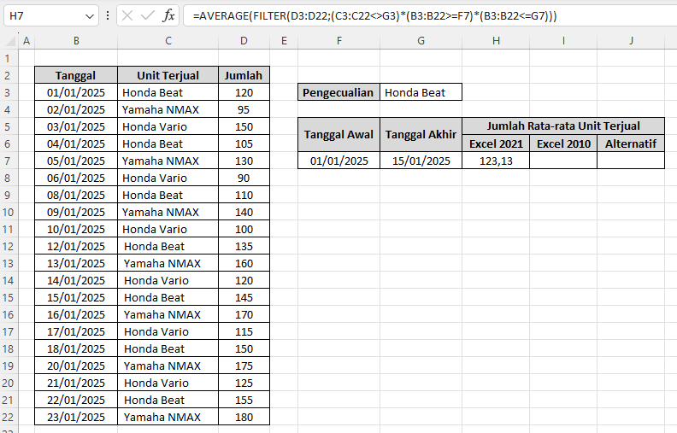
Task: Click the Tanggal Akhir cell 15/01/2025
Action: tap(421, 161)
